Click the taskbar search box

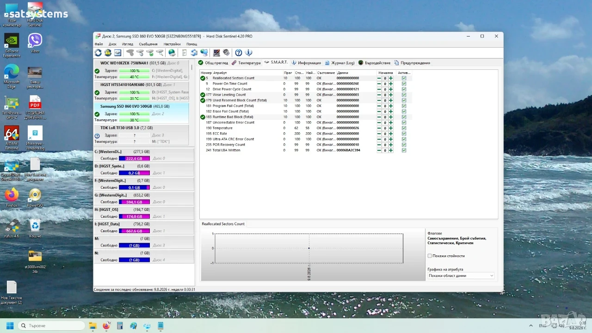[x=51, y=326]
